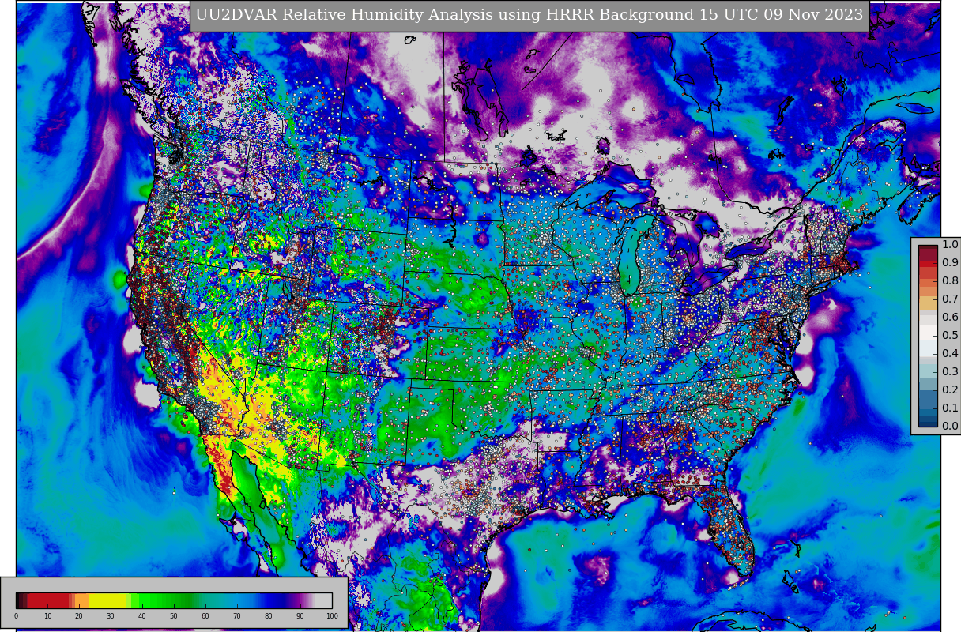This screenshot has width=961, height=632.
Task: Select the 0.4 label on the vertical colorbar
Action: click(x=949, y=354)
